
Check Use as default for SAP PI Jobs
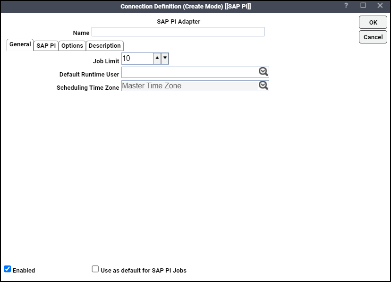pyautogui.click(x=95, y=269)
